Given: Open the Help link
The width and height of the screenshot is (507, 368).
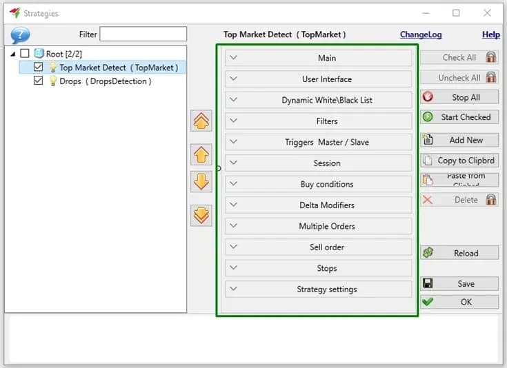Looking at the screenshot, I should (491, 34).
